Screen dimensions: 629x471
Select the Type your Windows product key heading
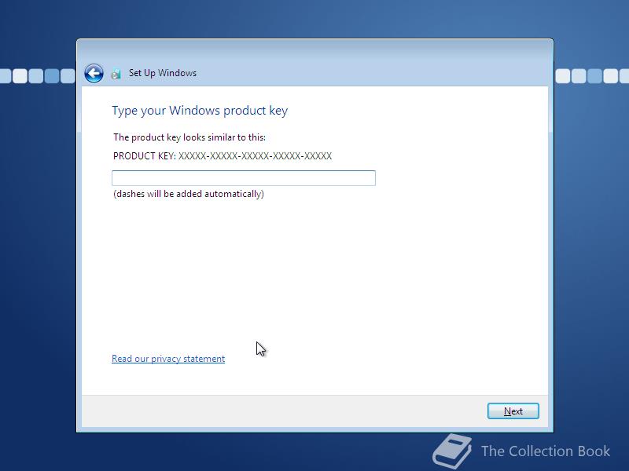[200, 111]
